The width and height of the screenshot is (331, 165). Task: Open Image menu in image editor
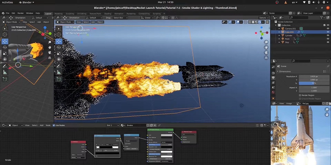[x=289, y=103]
